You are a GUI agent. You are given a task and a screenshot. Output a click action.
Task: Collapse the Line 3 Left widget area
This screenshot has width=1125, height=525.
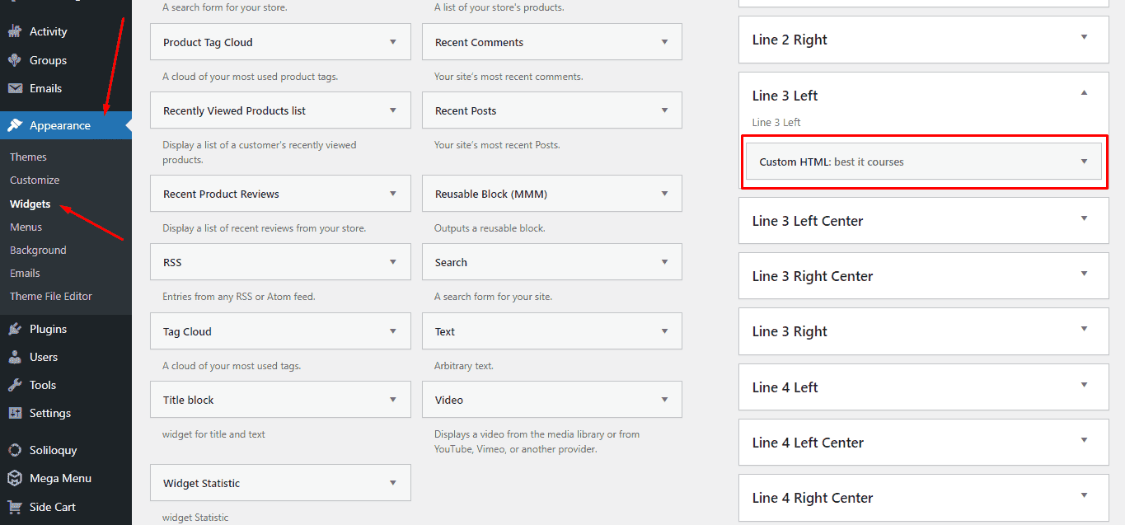click(1084, 94)
